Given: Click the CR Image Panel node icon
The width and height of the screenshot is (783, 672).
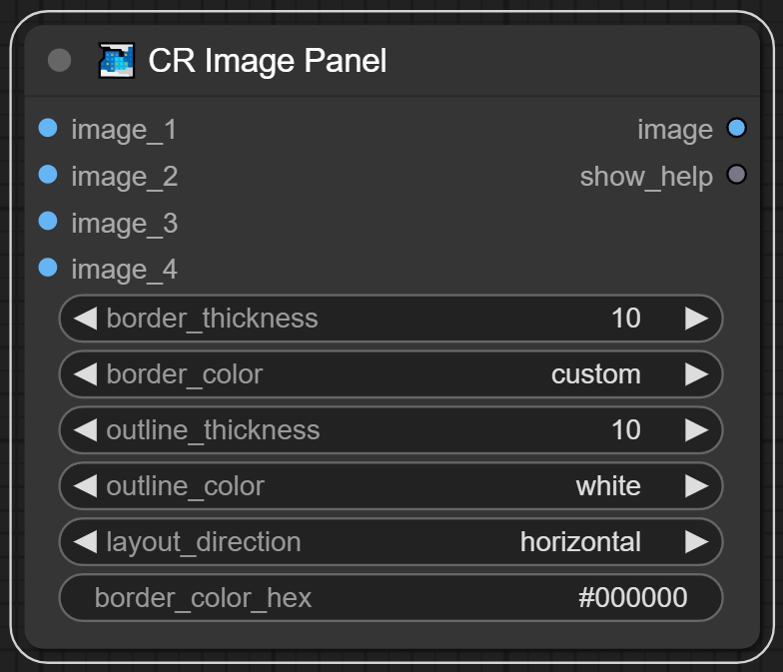Looking at the screenshot, I should (x=116, y=61).
